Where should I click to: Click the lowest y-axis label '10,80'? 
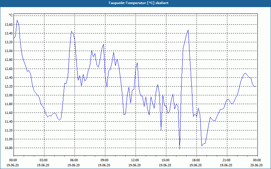(x=9, y=148)
